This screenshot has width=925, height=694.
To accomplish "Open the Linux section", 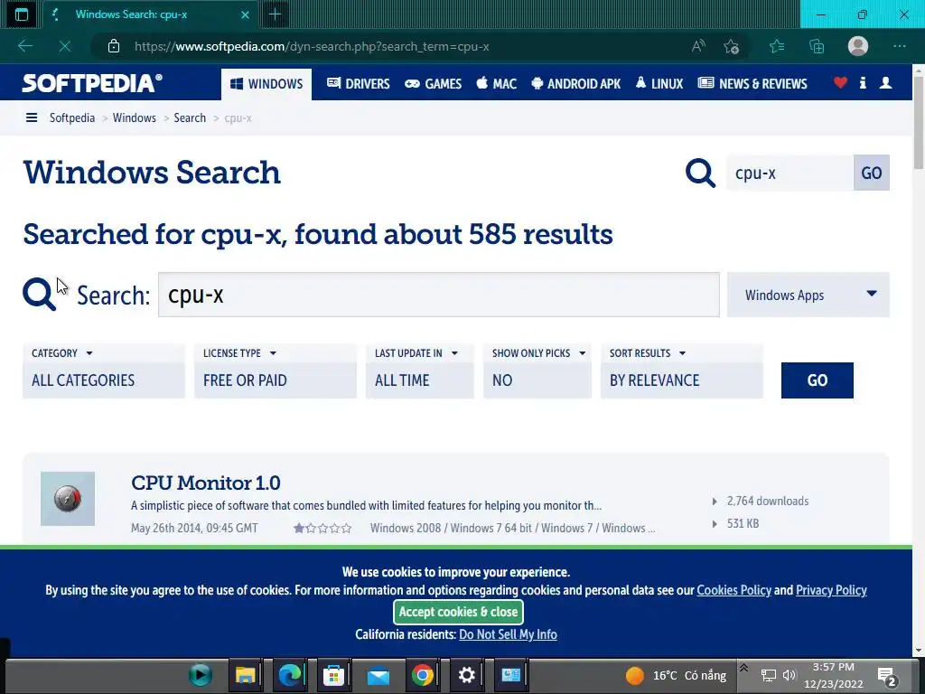I will coord(659,84).
